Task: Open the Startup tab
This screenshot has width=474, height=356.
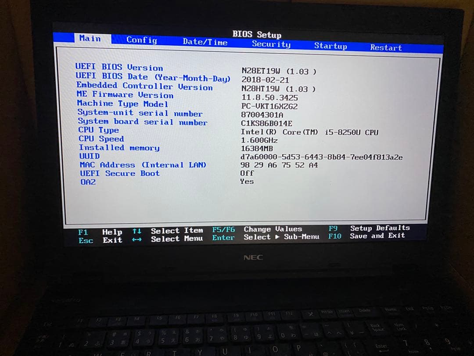Action: tap(331, 46)
